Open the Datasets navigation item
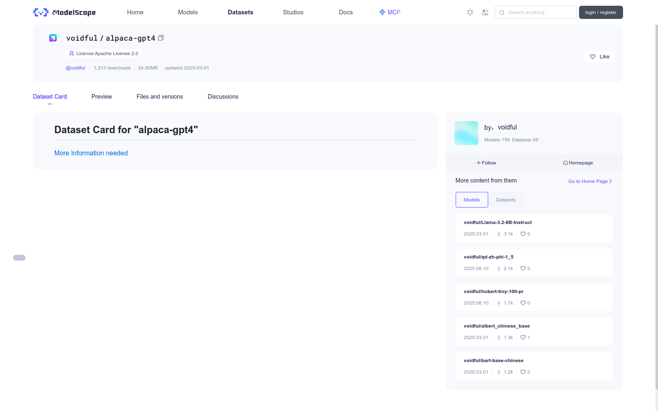 point(241,12)
